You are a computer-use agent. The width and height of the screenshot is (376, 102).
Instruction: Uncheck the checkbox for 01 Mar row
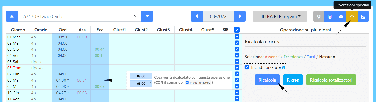237,37
